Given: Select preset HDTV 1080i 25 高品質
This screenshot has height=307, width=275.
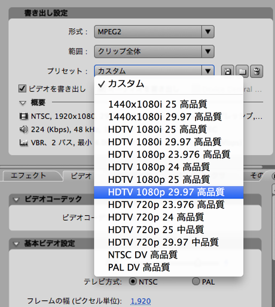Looking at the screenshot, I should [169, 130].
